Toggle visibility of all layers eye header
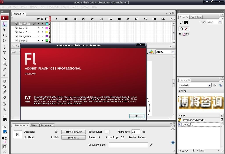The height and width of the screenshot is (154, 225). [38, 19]
